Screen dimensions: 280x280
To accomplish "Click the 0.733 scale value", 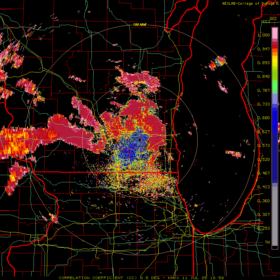I will pyautogui.click(x=264, y=104).
